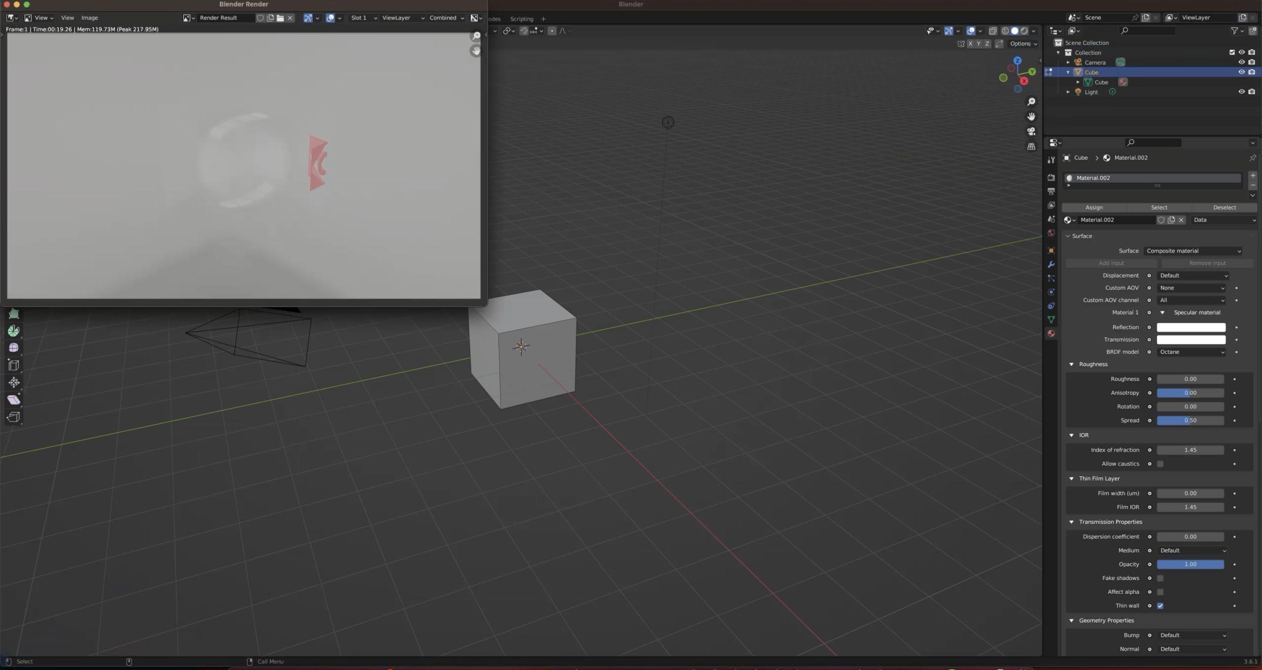
Task: Click the camera view icon in viewport
Action: click(x=1031, y=131)
